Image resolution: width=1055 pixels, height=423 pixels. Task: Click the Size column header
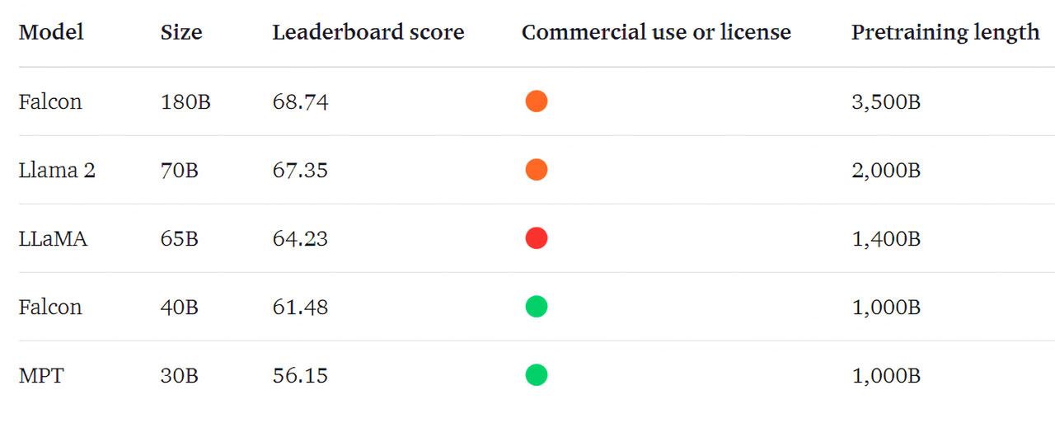click(181, 33)
